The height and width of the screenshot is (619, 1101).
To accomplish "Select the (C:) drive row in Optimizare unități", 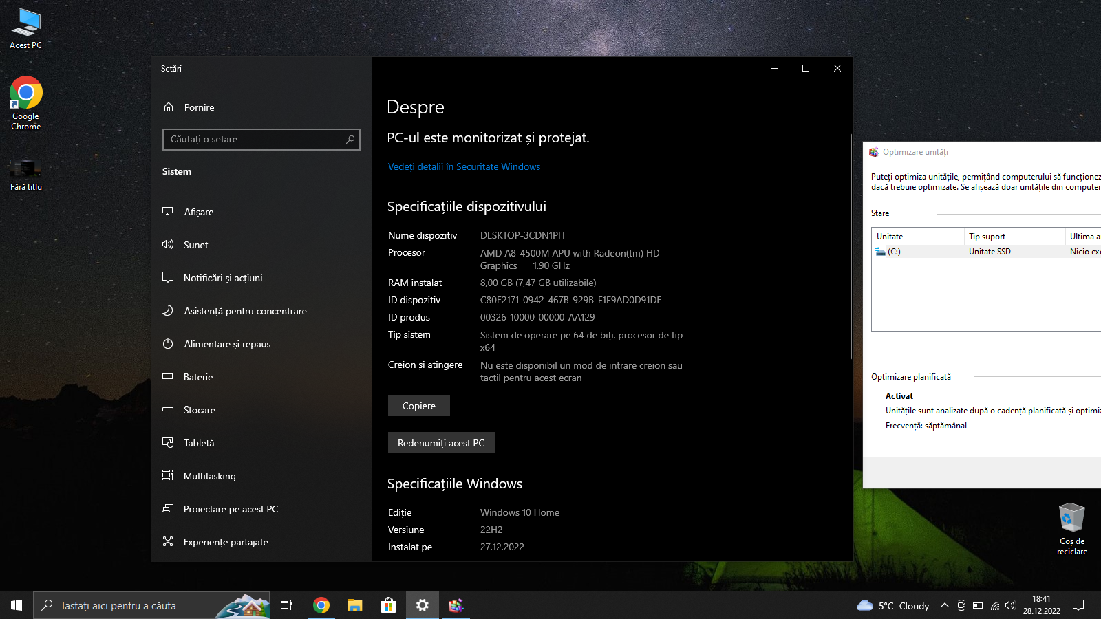I will tap(987, 252).
